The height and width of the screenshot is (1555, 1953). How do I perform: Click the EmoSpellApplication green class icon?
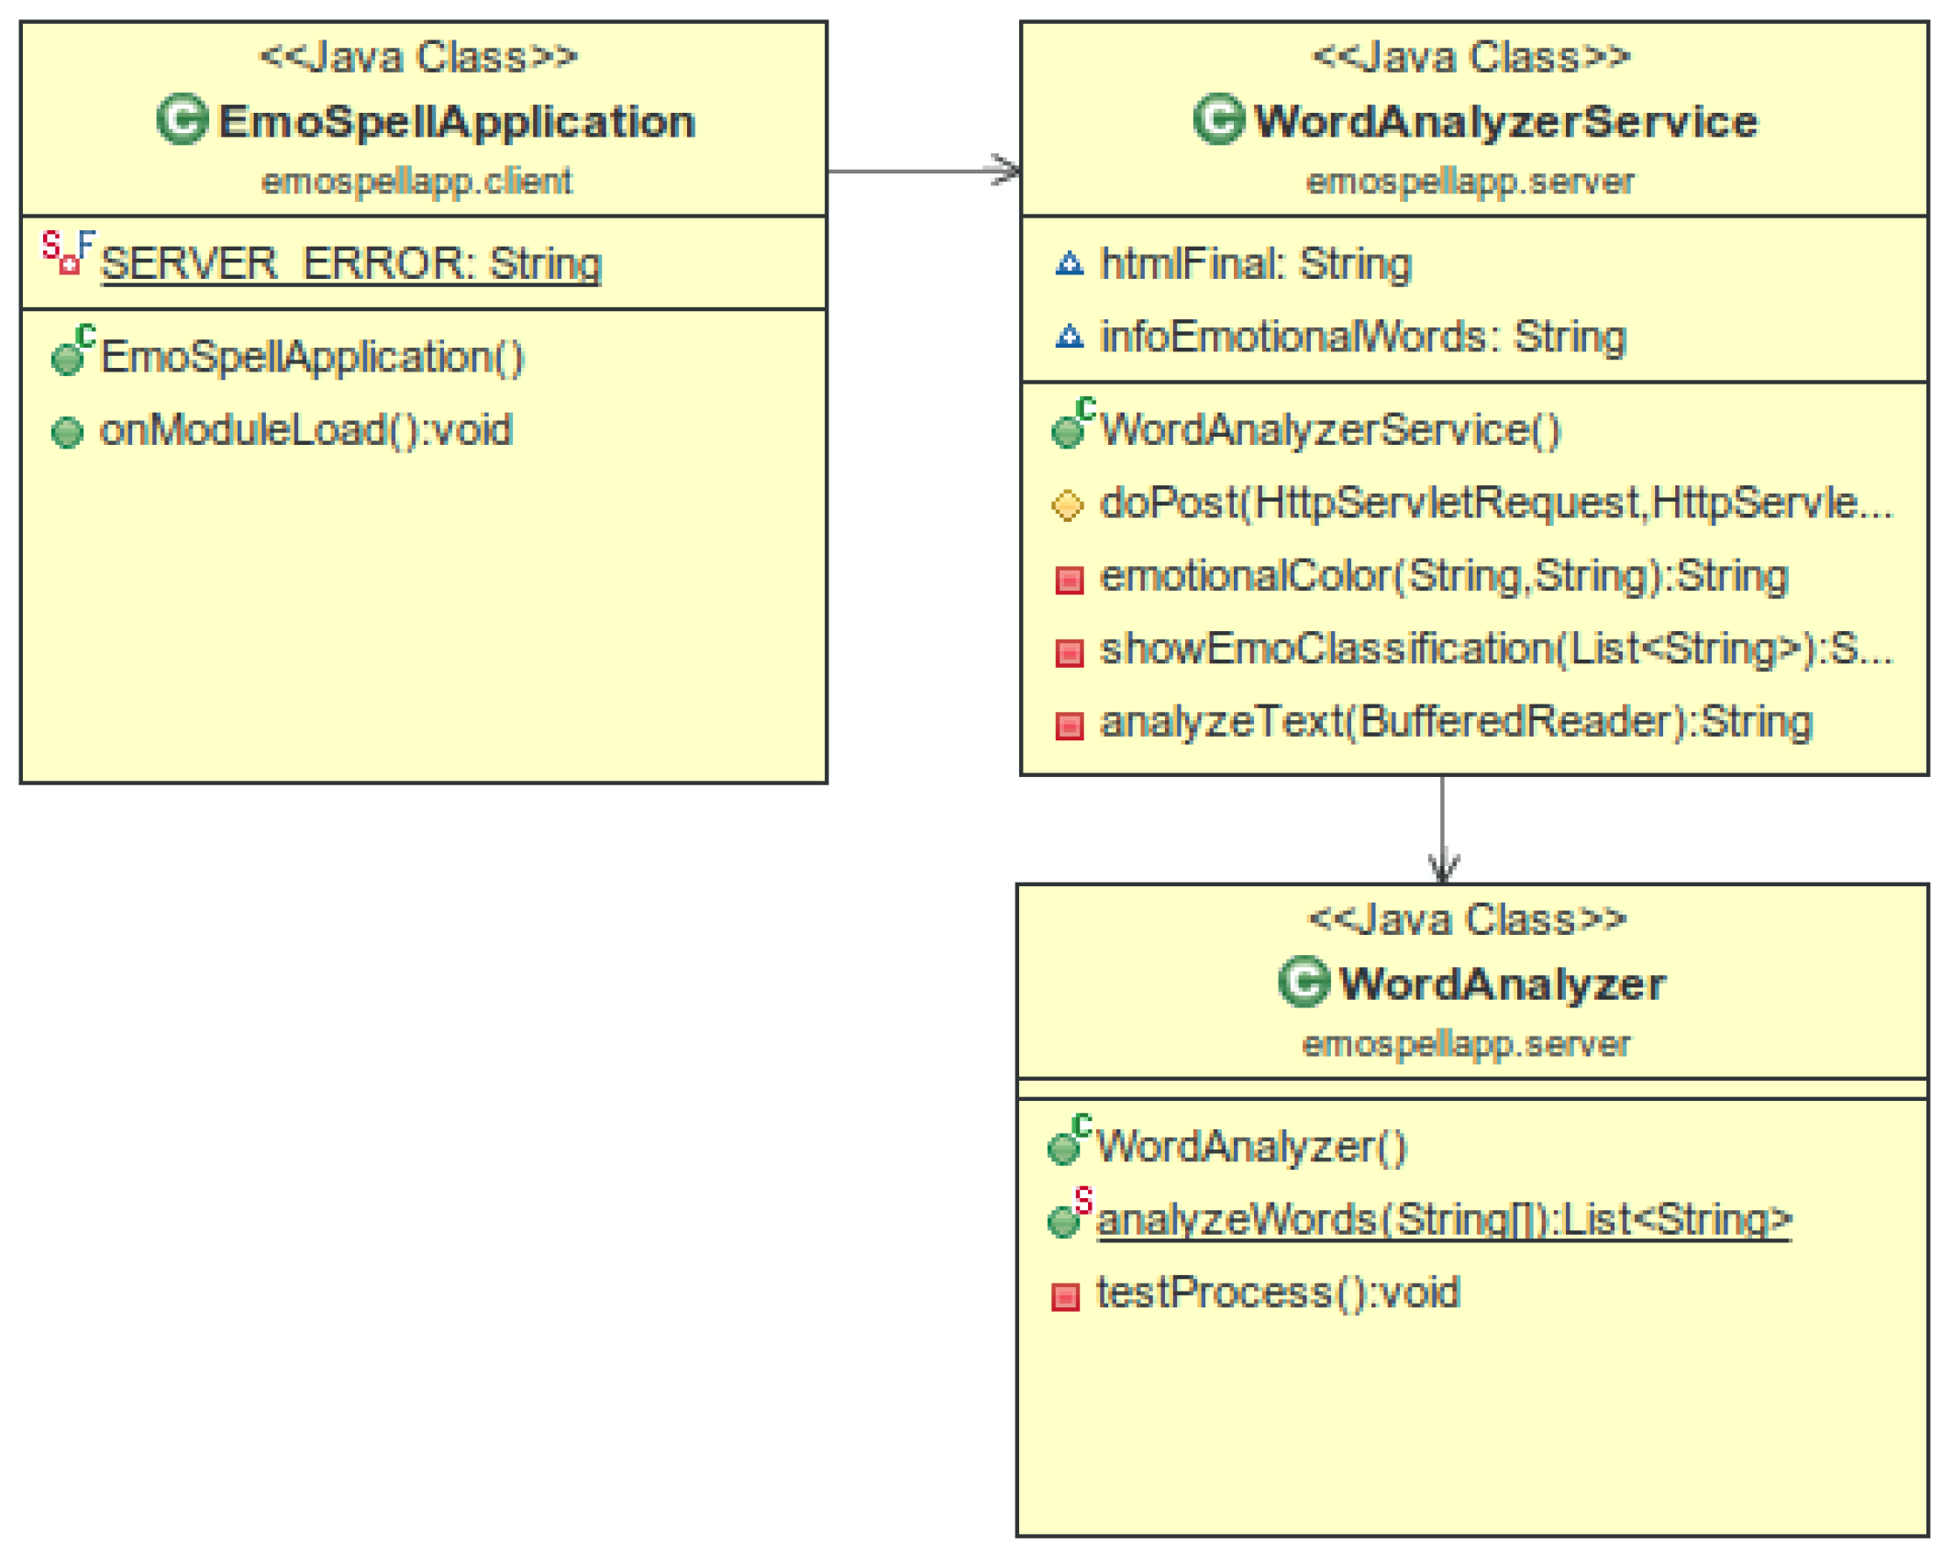click(x=181, y=119)
